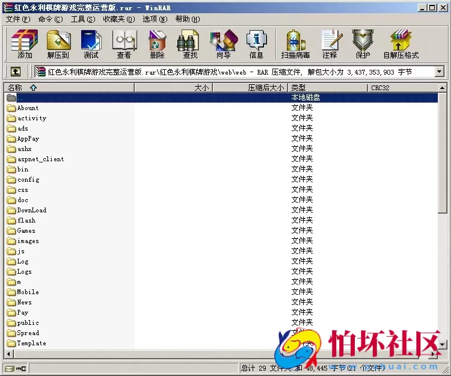The width and height of the screenshot is (451, 376).
Task: Click the Delete (删除) toolbar icon
Action: pos(157,44)
